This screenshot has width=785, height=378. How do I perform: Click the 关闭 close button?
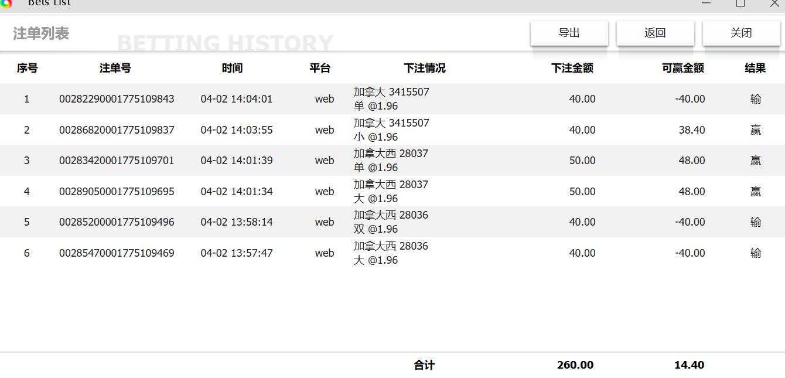tap(741, 33)
